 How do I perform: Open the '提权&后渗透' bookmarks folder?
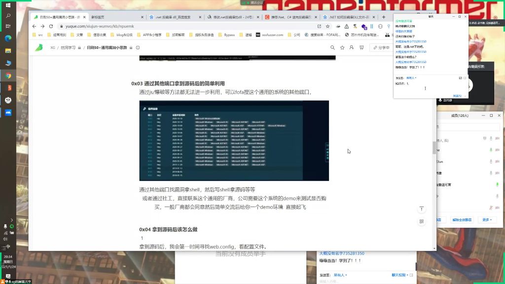201,35
